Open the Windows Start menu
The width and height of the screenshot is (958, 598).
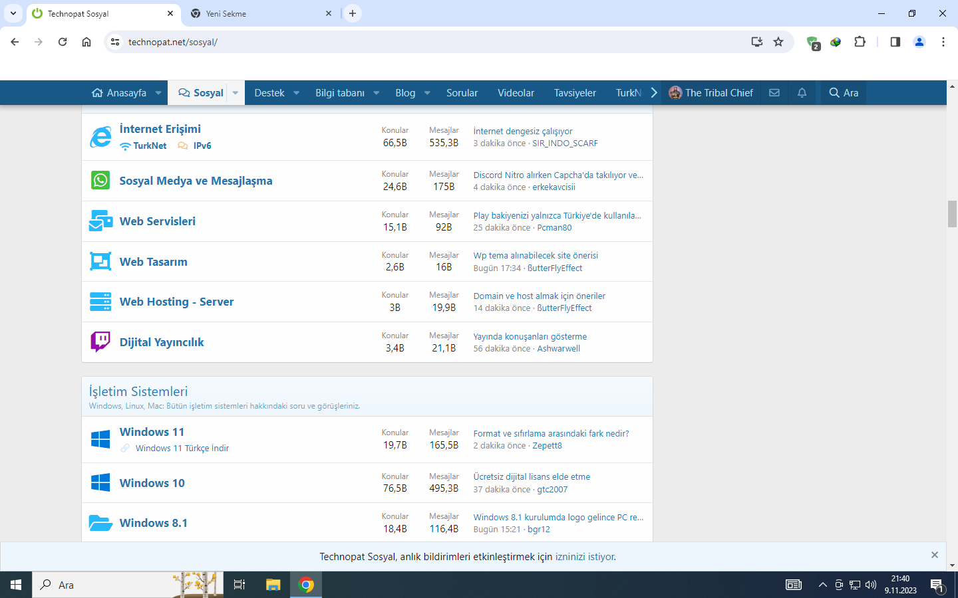(16, 585)
